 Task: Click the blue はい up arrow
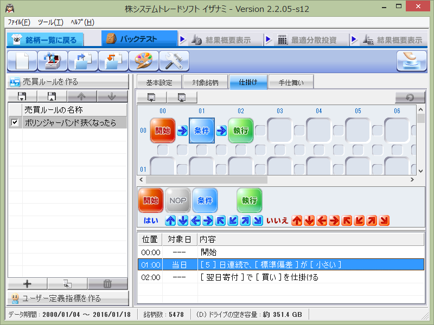pyautogui.click(x=170, y=220)
